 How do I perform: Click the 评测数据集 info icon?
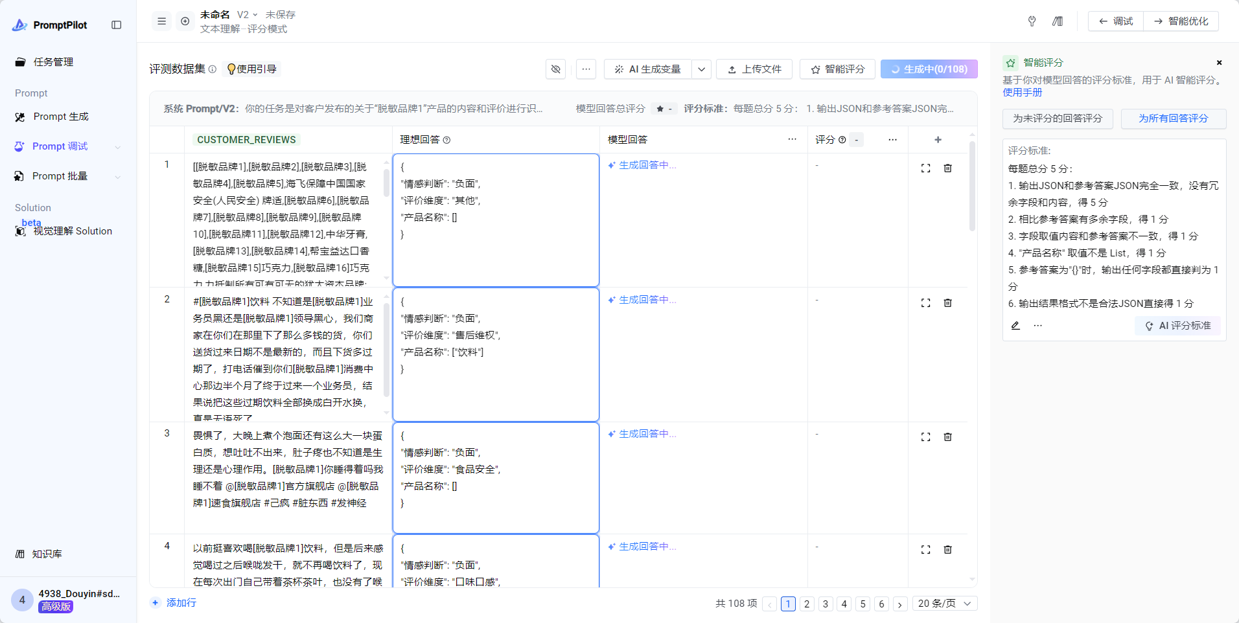tap(213, 69)
